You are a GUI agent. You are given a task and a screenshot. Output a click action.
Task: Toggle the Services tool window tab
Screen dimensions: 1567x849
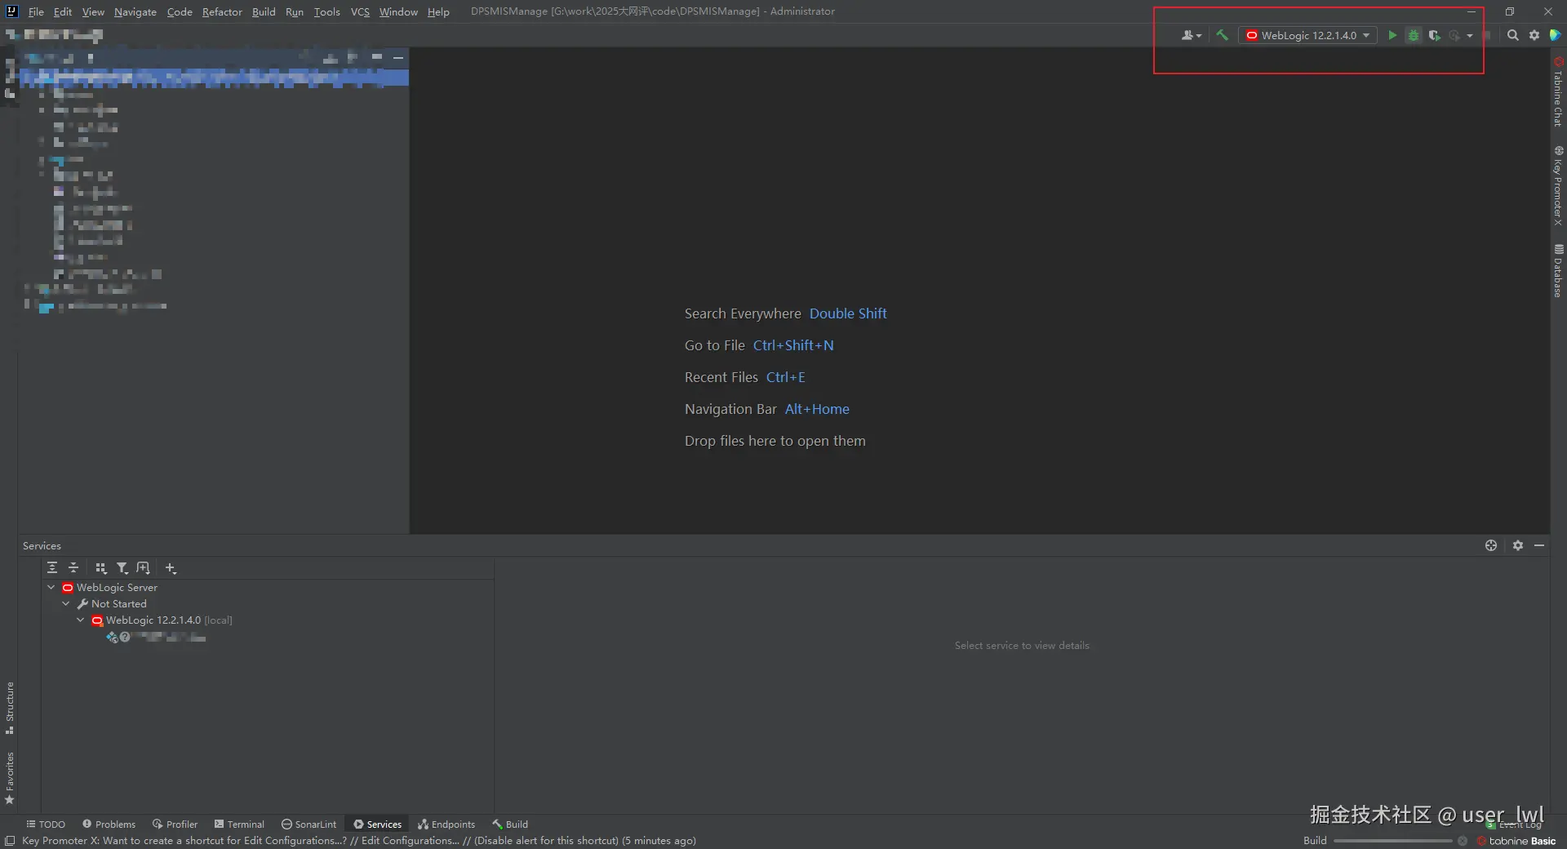377,824
